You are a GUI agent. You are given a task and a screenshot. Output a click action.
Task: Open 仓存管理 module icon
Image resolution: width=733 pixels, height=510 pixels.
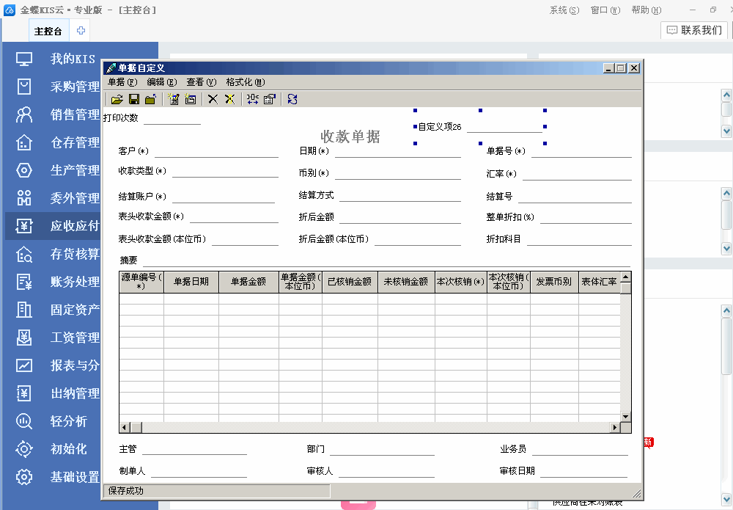point(24,142)
